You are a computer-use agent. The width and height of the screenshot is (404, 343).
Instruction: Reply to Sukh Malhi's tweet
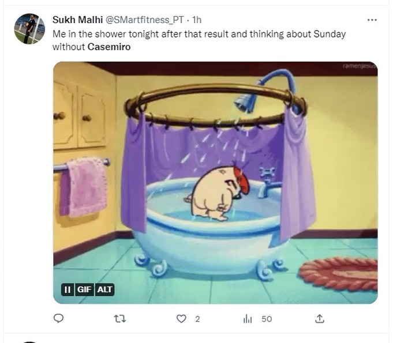click(58, 318)
